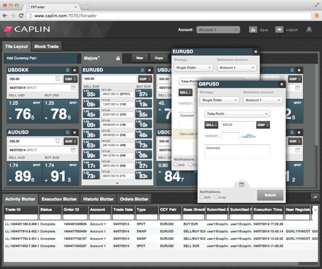
Task: Click the Trade ID filter field
Action: 21,217
